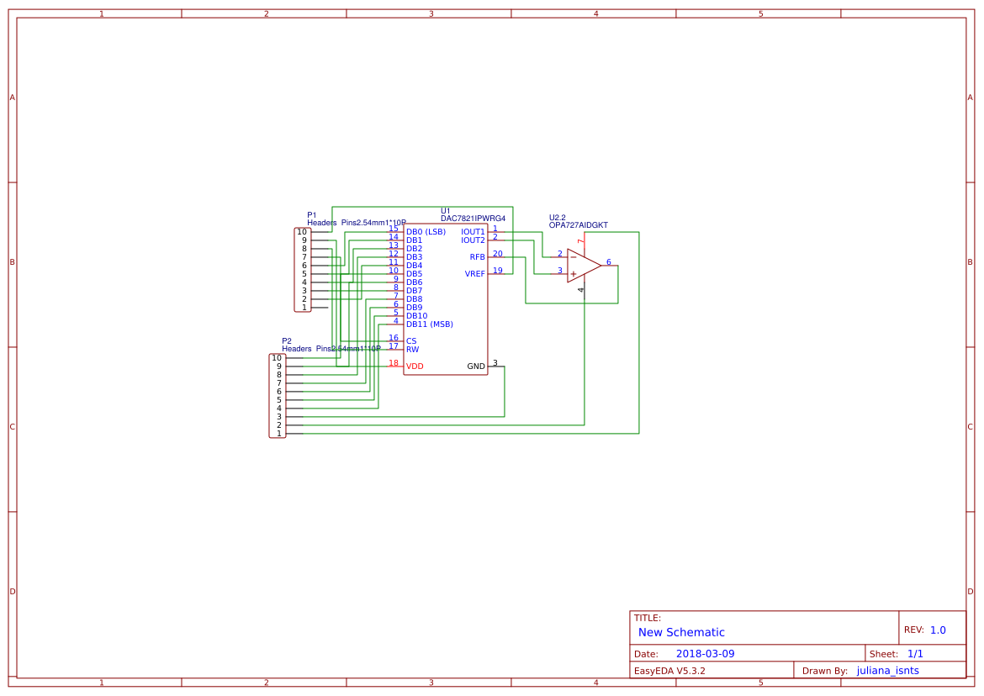
Task: Select the VREF pin label on U1
Action: point(474,273)
